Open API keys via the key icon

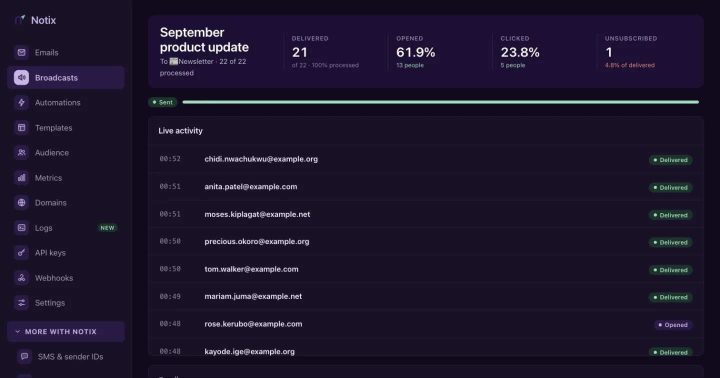tap(21, 252)
